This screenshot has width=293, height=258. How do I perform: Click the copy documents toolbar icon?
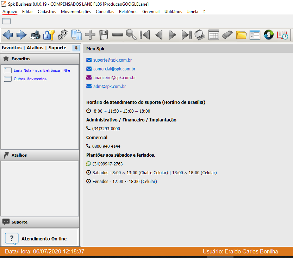pyautogui.click(x=76, y=35)
